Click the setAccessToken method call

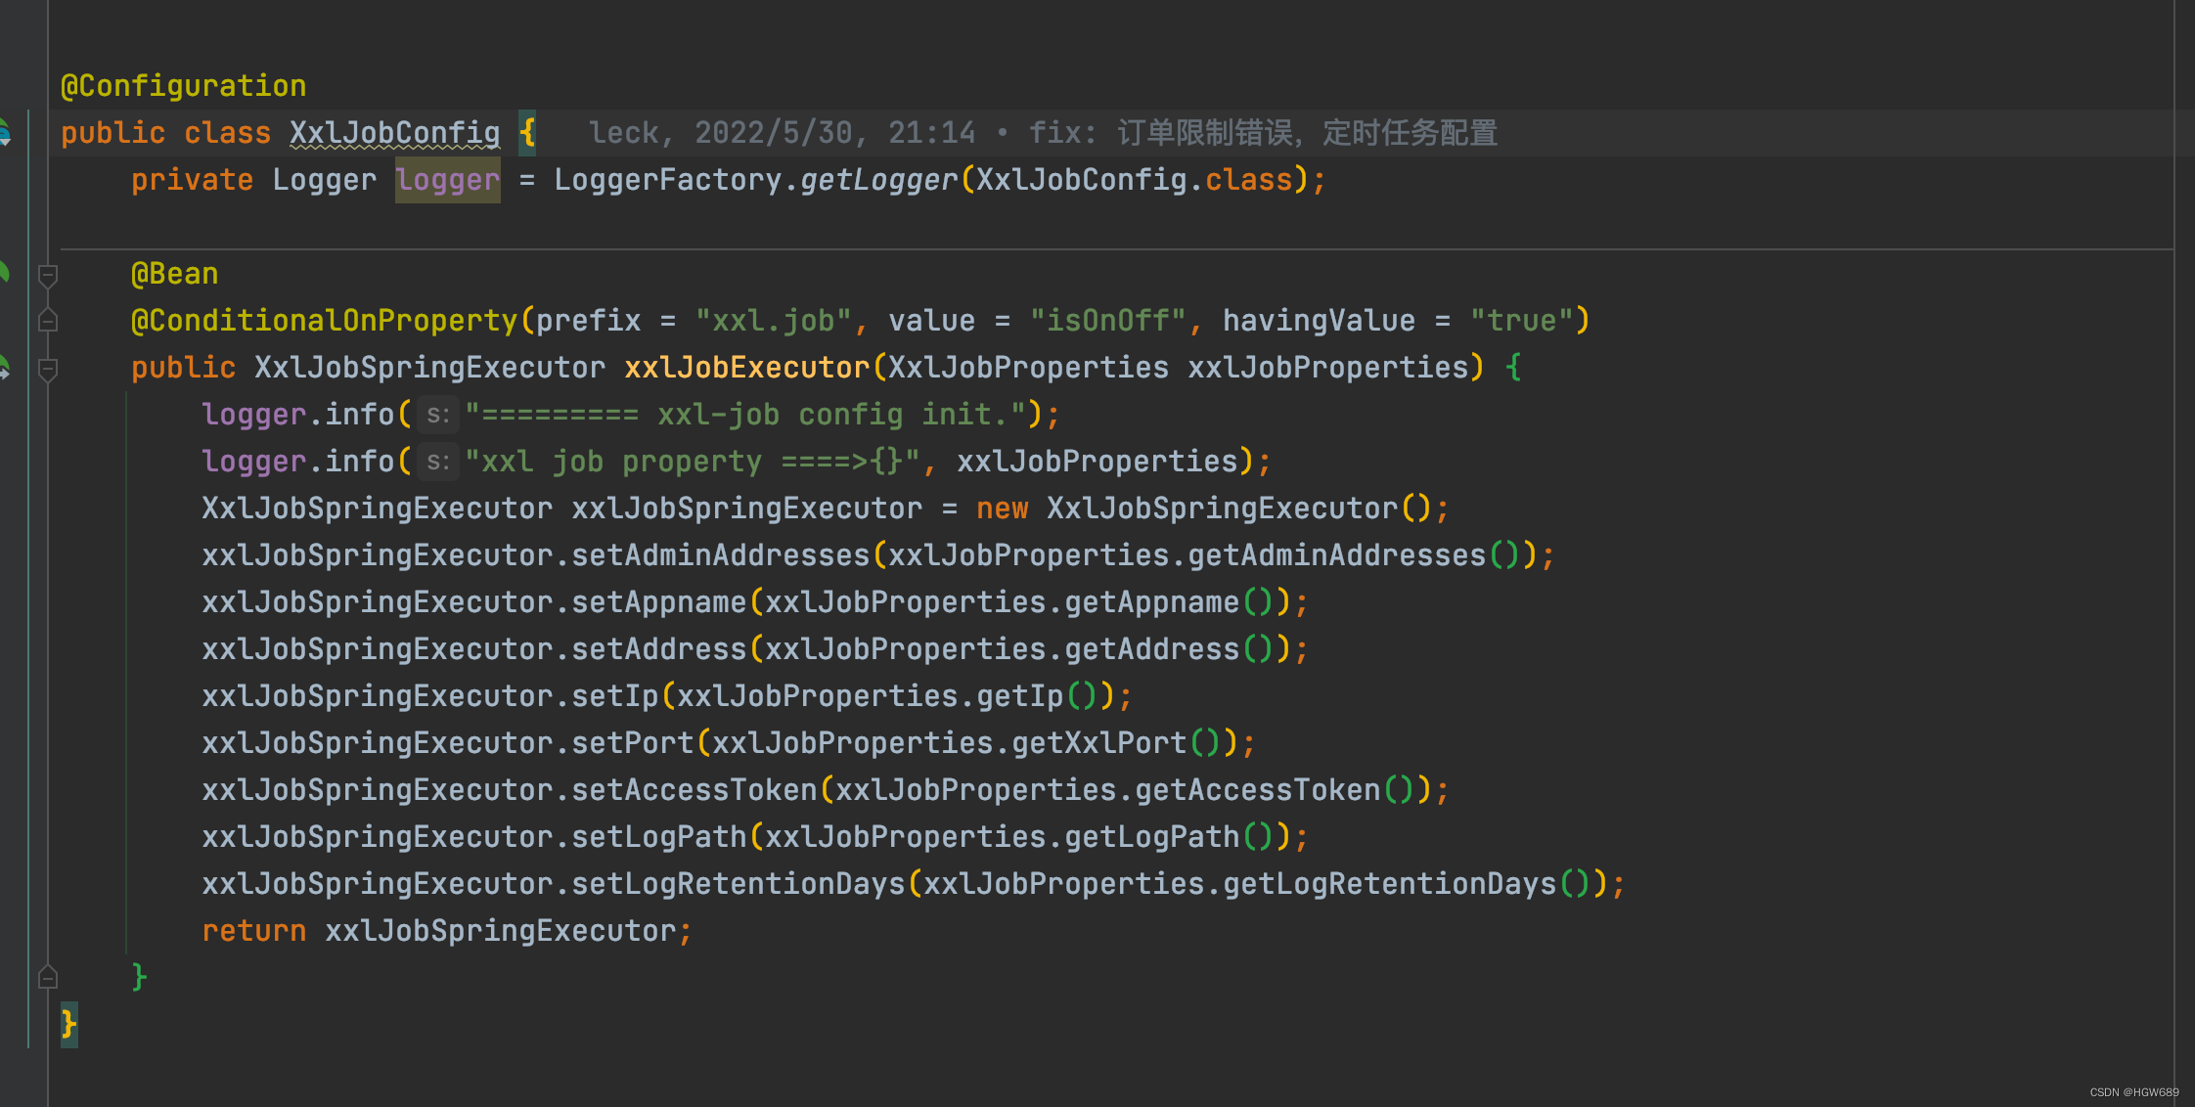click(x=694, y=790)
